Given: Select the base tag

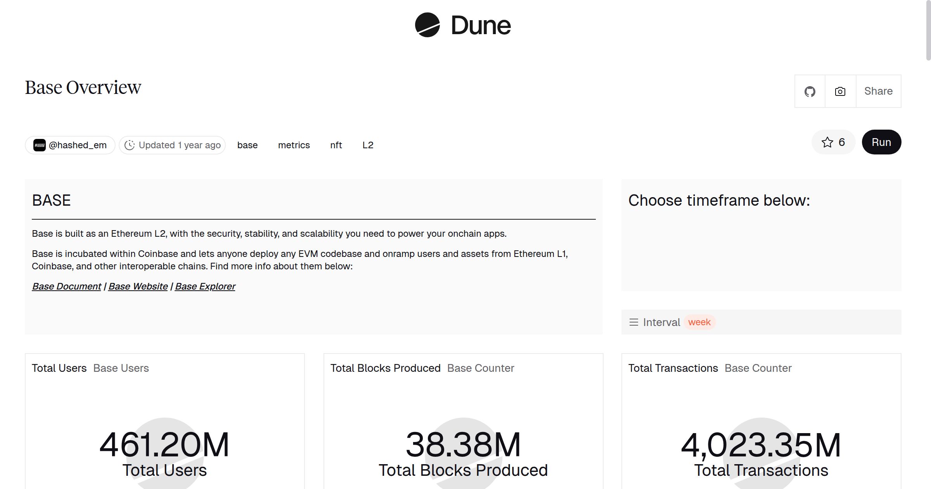Looking at the screenshot, I should coord(247,145).
